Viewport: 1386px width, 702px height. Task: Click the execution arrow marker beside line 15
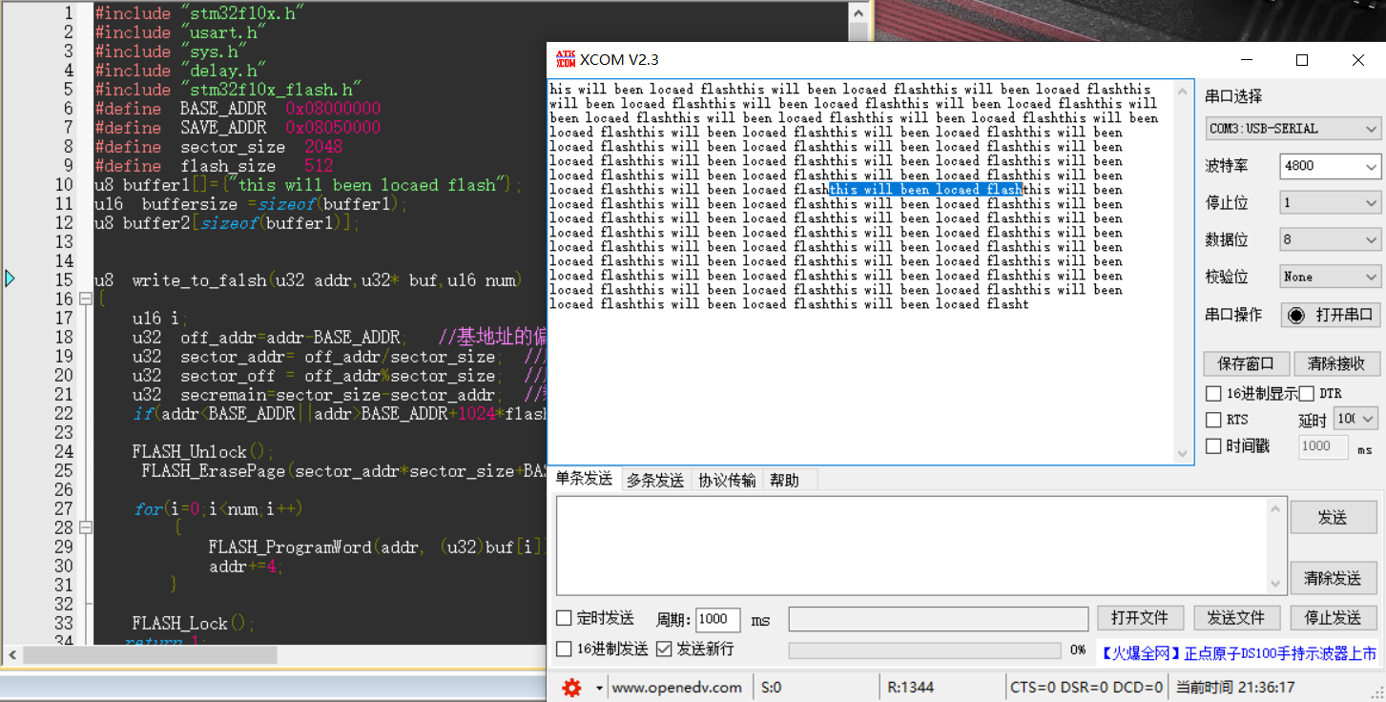pos(9,277)
